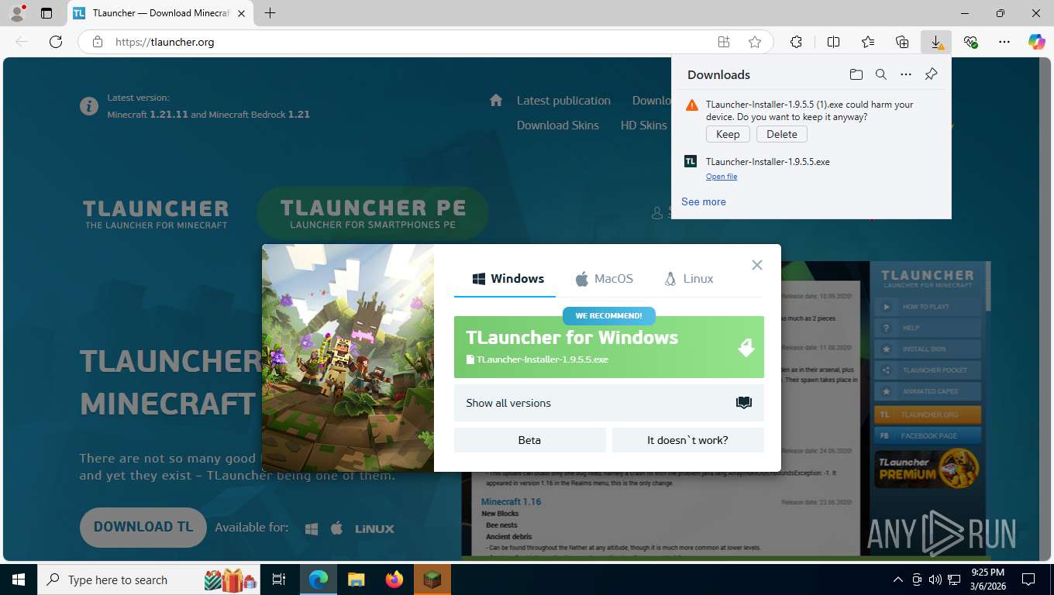Open the apps icon in address bar
This screenshot has width=1054, height=595.
click(x=724, y=42)
